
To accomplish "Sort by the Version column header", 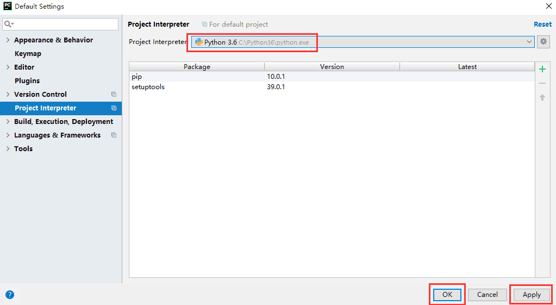I will (332, 67).
